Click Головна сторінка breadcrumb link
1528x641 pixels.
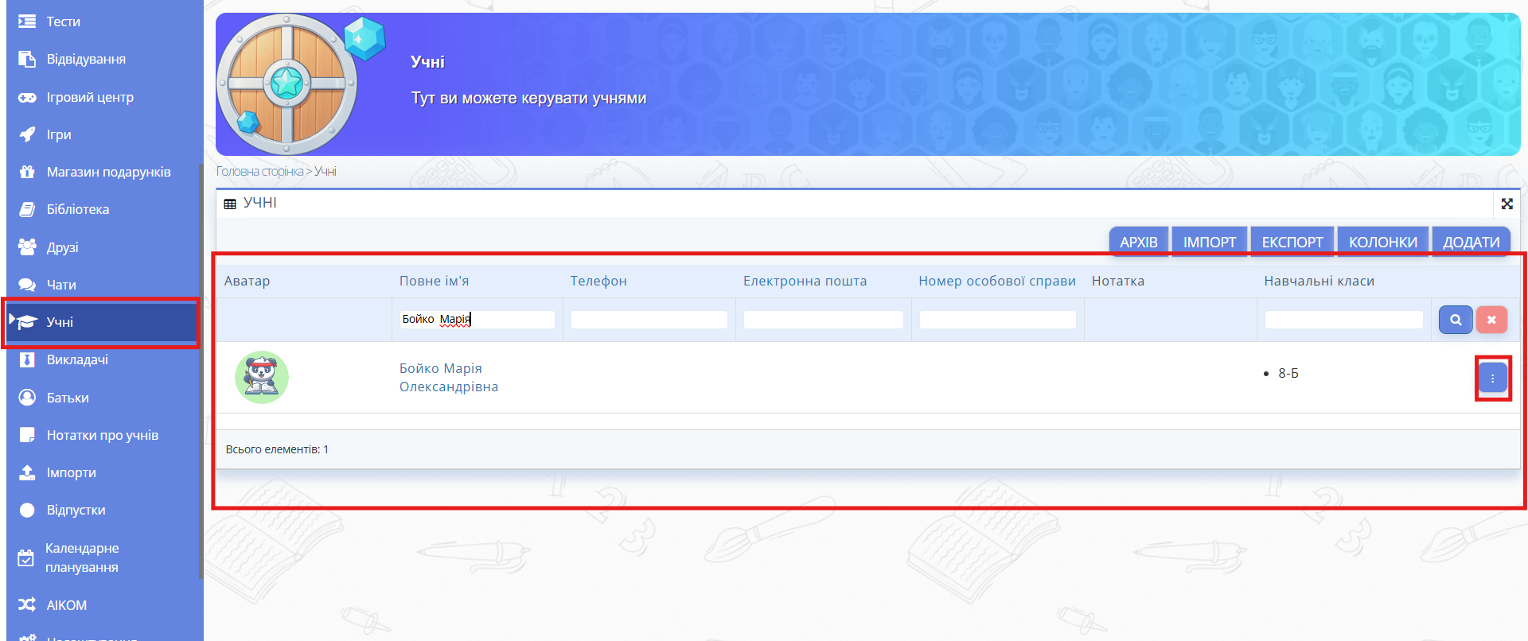pos(259,172)
